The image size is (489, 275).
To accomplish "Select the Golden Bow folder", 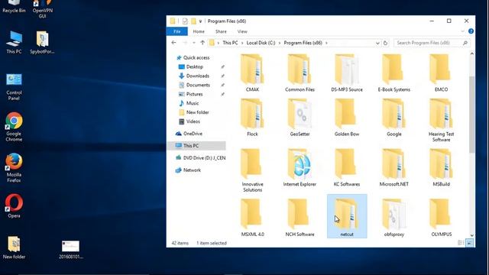I will (x=347, y=118).
